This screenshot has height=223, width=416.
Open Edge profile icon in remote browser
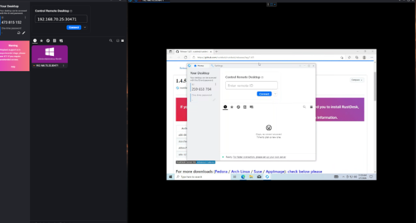point(364,57)
